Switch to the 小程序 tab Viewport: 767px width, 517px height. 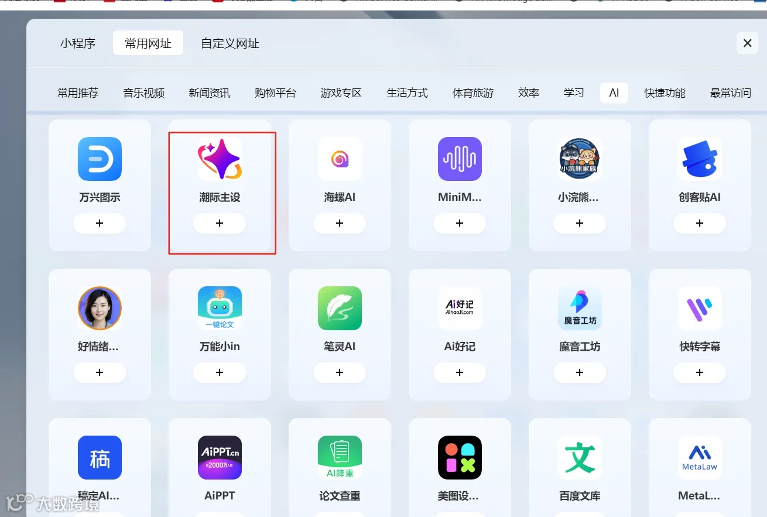(78, 43)
